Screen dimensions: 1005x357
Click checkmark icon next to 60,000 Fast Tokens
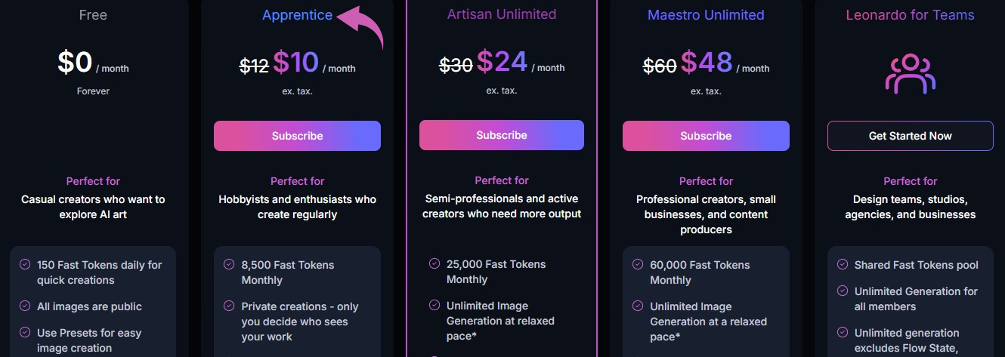pyautogui.click(x=638, y=265)
